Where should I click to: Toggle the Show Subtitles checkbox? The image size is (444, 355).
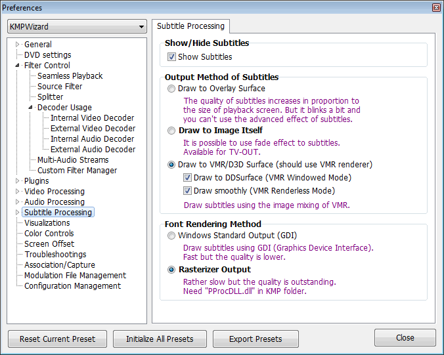(x=172, y=57)
